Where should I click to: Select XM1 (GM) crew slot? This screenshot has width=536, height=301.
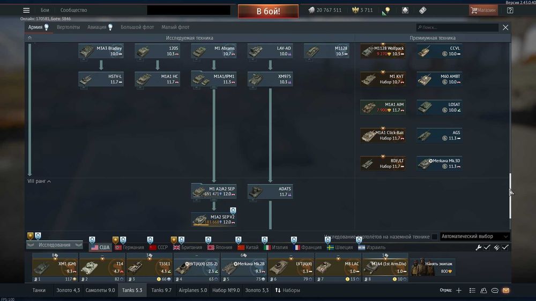tap(55, 269)
